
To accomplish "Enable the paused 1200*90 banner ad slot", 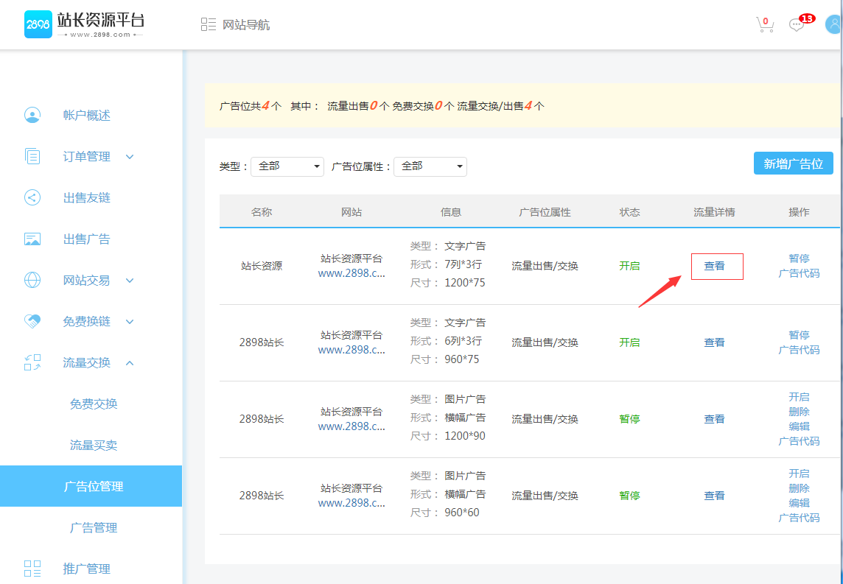I will 799,397.
